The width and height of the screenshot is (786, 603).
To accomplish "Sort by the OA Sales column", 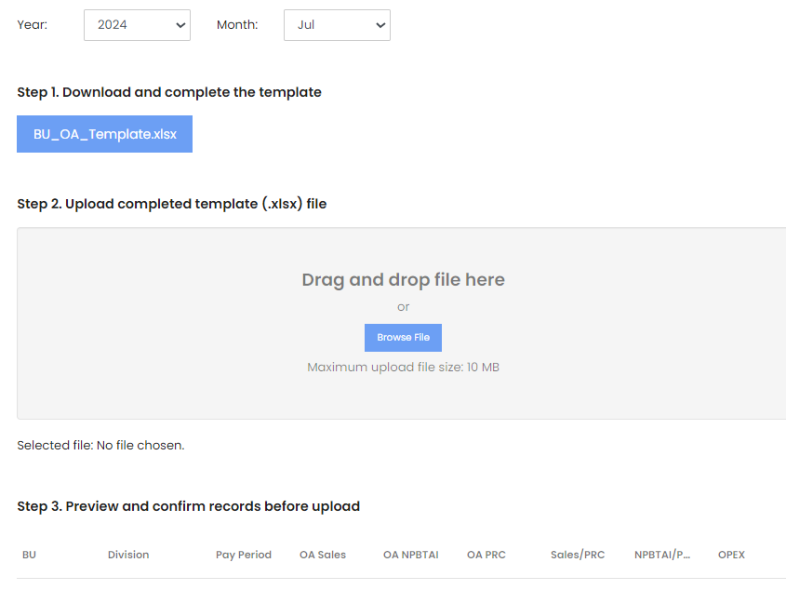I will click(323, 555).
